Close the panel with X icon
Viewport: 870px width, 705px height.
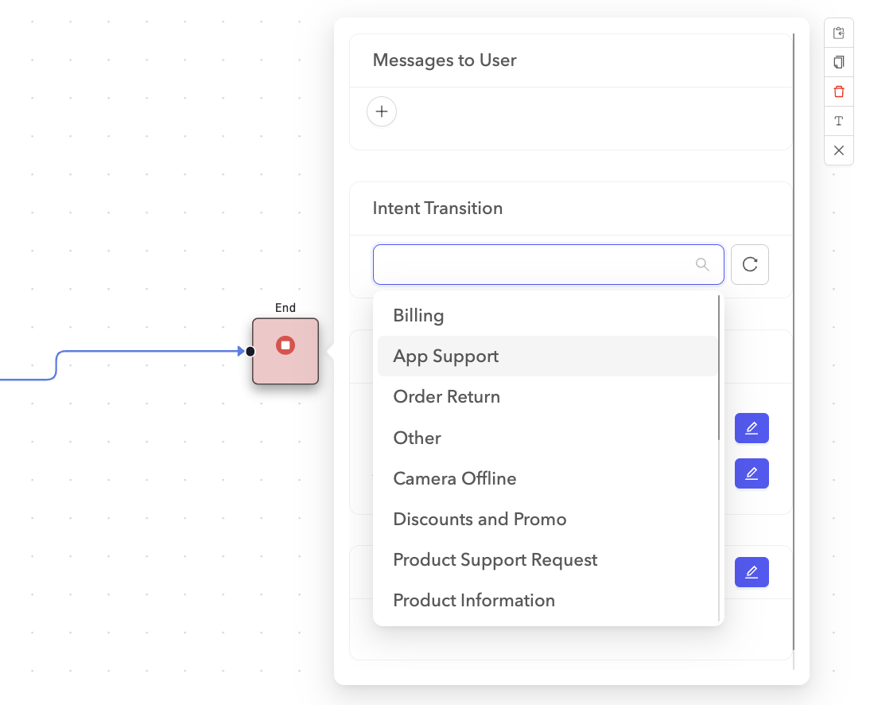pyautogui.click(x=838, y=150)
